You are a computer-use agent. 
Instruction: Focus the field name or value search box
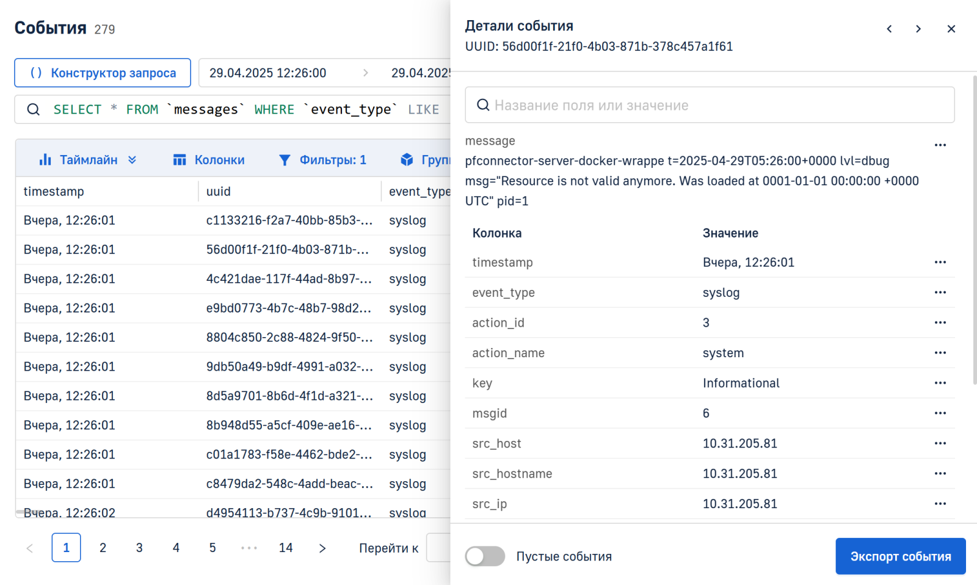tap(710, 105)
